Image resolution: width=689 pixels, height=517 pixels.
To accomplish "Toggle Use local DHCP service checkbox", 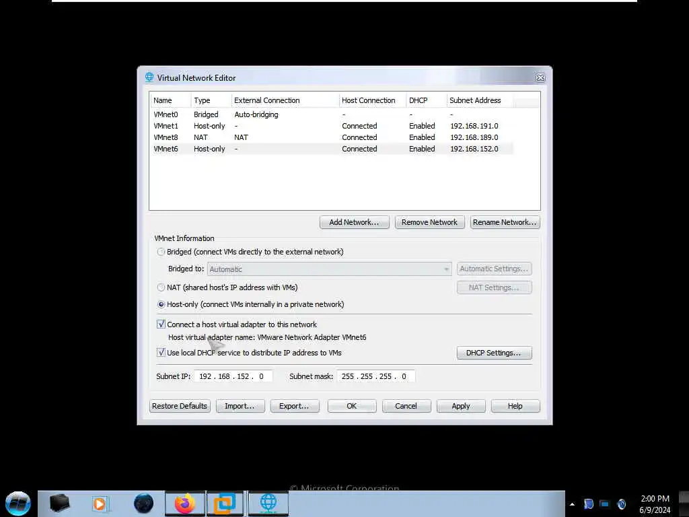I will point(161,353).
